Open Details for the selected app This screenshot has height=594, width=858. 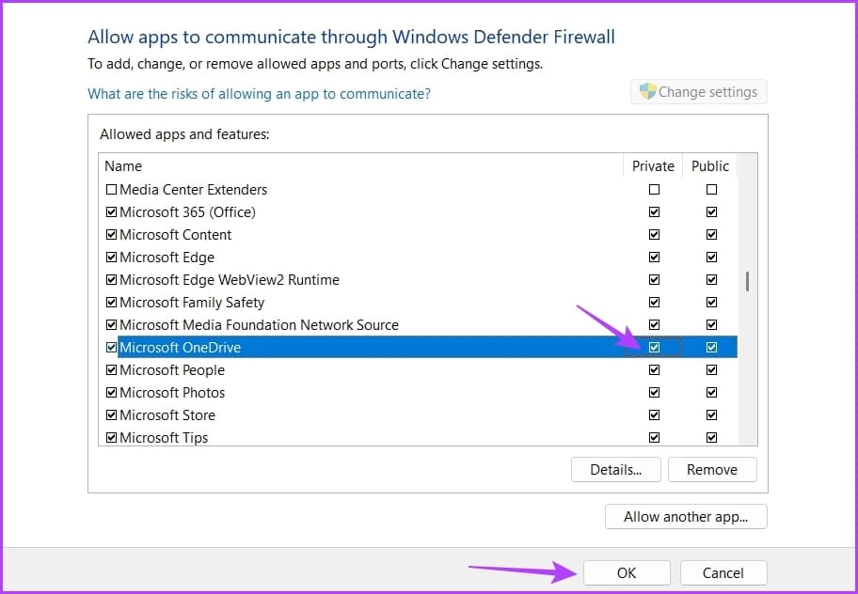point(615,469)
